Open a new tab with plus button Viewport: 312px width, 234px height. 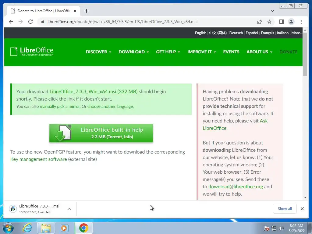pyautogui.click(x=86, y=11)
